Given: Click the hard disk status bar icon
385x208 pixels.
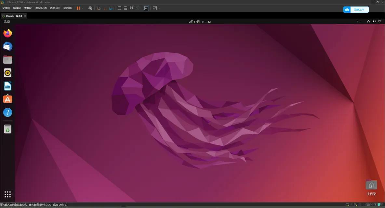Looking at the screenshot, I should point(347,204).
